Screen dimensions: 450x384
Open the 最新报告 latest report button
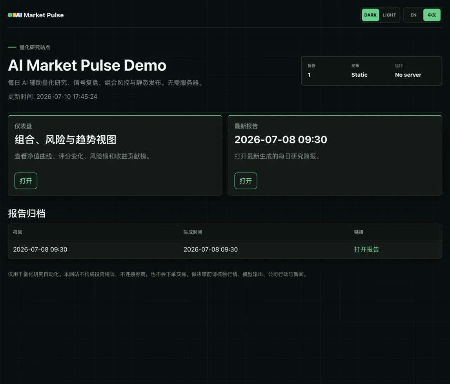point(246,181)
